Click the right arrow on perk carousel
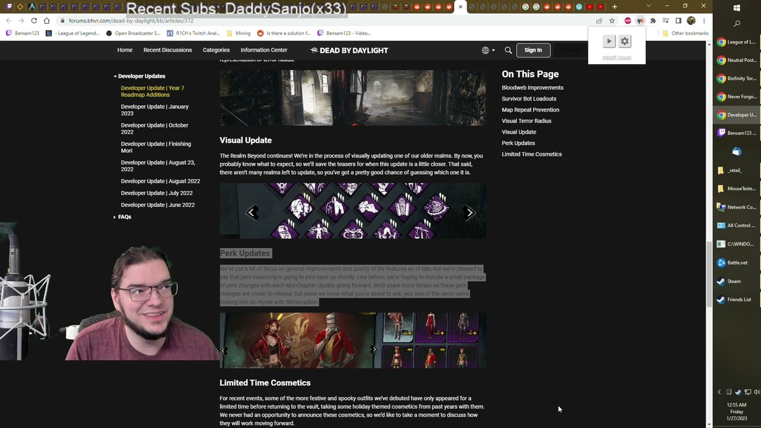 point(470,212)
